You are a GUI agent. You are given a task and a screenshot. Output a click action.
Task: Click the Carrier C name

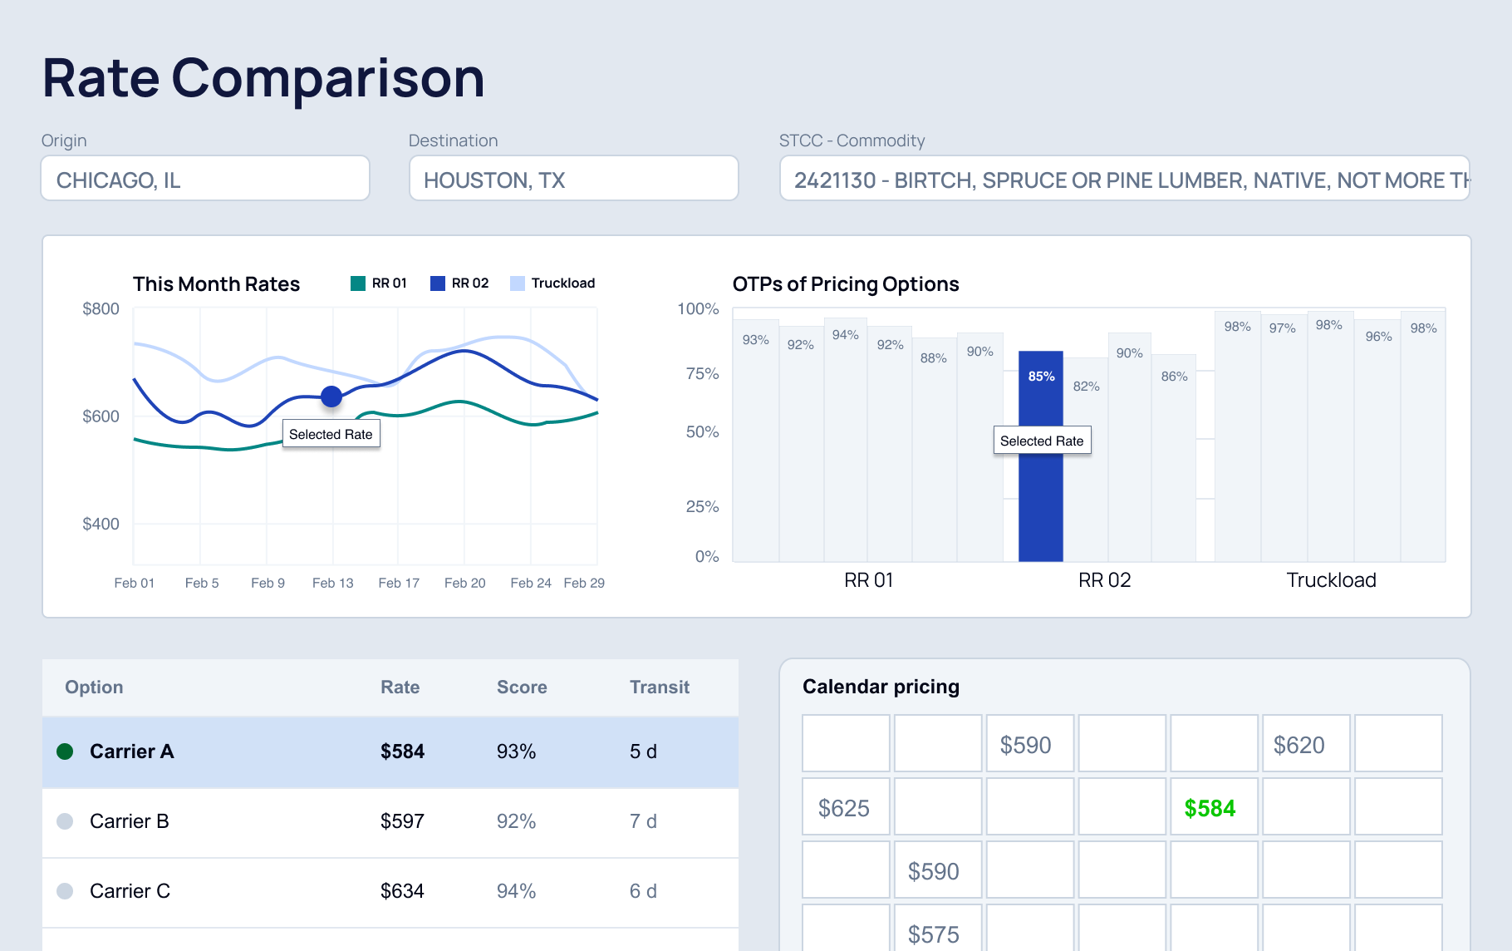130,891
